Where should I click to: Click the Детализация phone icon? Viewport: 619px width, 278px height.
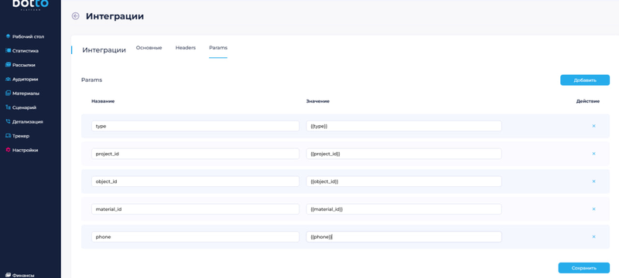click(x=8, y=121)
